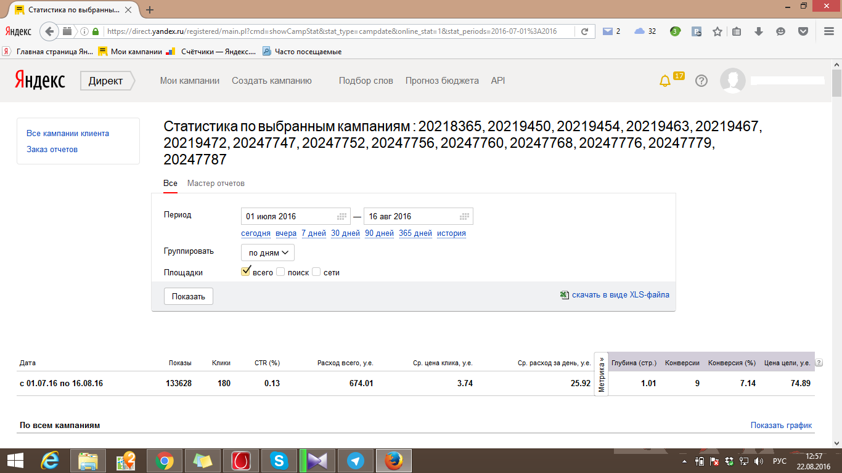Screen dimensions: 842x473
Task: Enable the сети placements checkbox
Action: click(x=316, y=272)
